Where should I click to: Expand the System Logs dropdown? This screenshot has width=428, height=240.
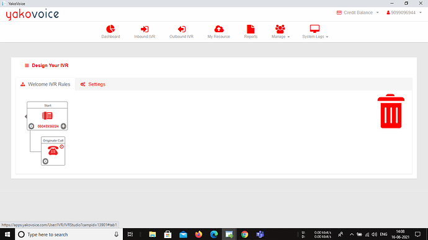tap(315, 32)
